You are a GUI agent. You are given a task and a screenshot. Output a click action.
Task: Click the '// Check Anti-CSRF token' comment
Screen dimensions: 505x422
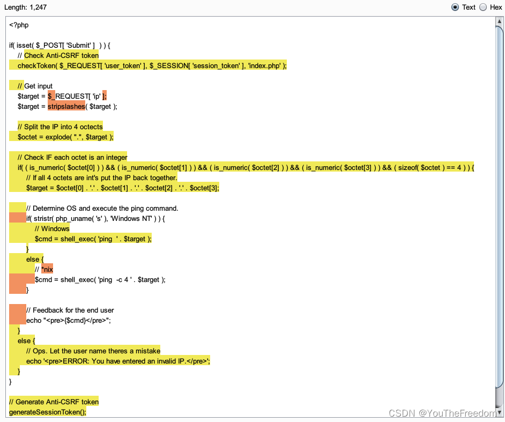58,55
